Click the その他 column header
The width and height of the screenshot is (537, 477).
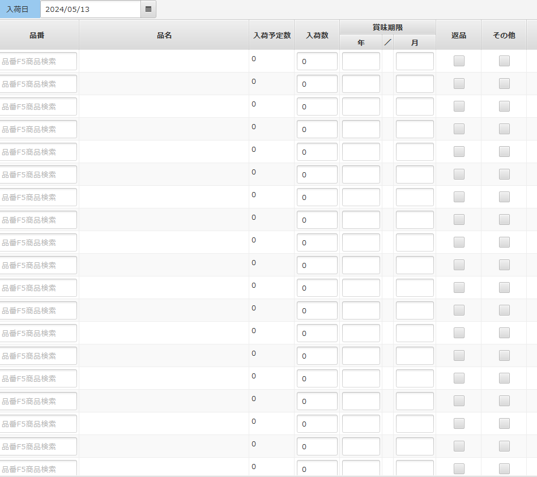pos(504,35)
